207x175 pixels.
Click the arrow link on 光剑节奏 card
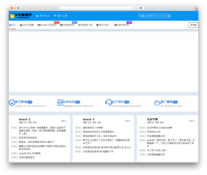coord(192,121)
